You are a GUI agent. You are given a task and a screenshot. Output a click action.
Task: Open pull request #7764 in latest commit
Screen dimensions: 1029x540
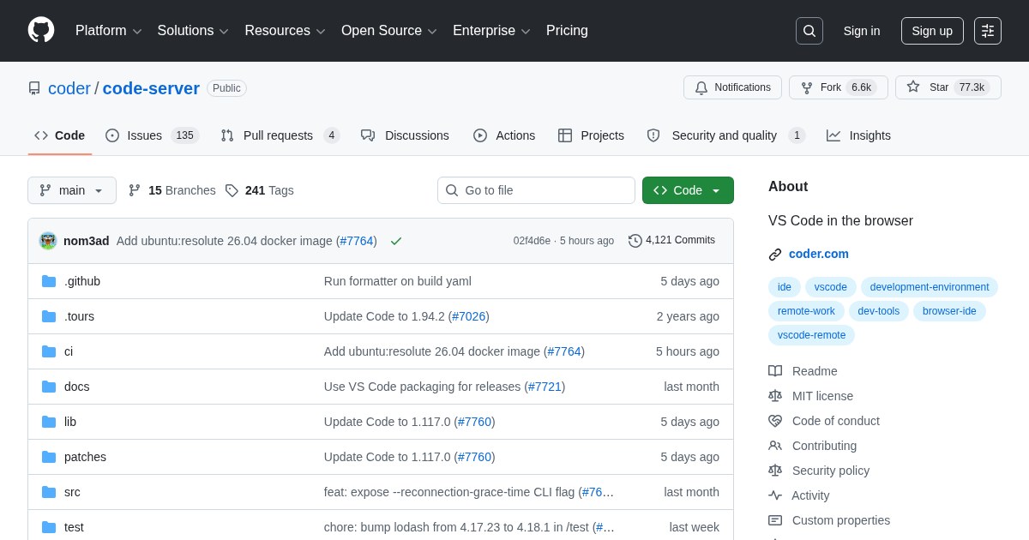pos(357,241)
